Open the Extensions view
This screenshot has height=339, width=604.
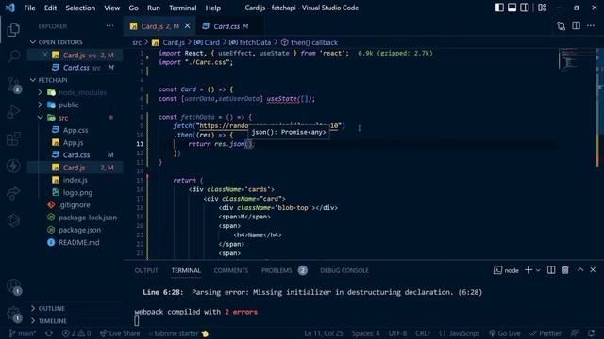click(x=13, y=138)
